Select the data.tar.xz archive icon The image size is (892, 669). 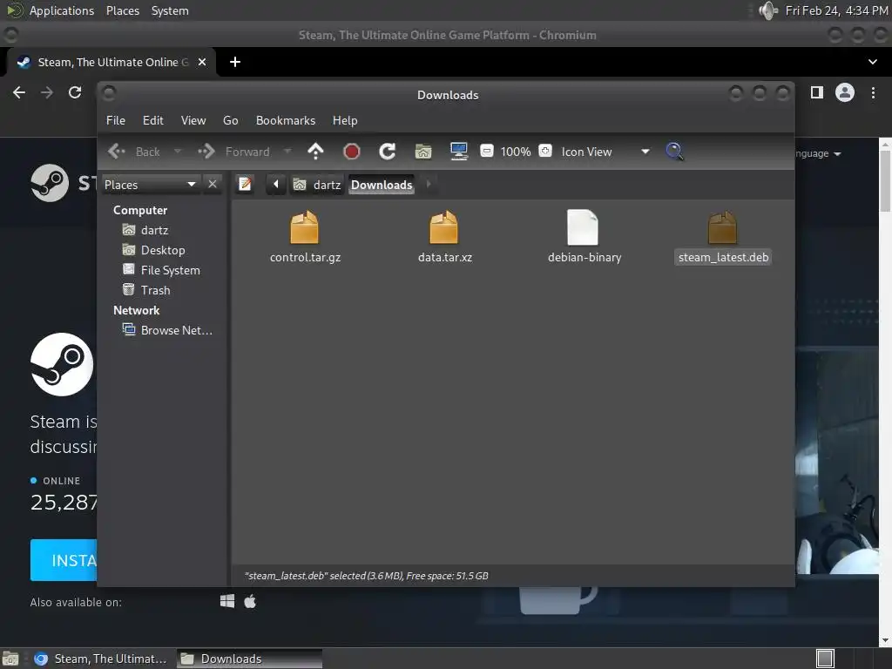pos(443,227)
